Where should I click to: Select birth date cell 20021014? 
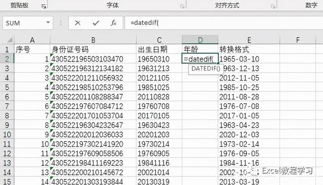point(159,172)
